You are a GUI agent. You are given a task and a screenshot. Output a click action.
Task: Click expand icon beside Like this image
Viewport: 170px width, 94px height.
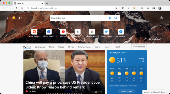click(x=145, y=39)
